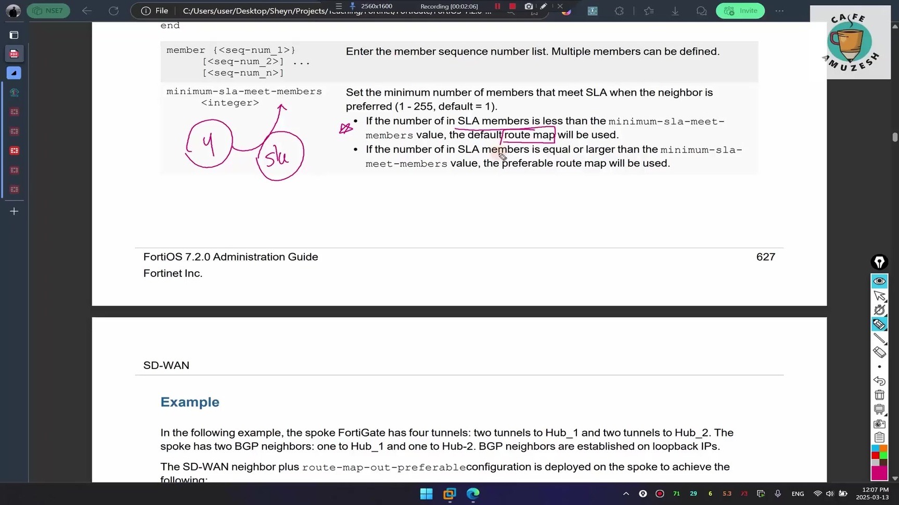Open the downloads arrow icon
The width and height of the screenshot is (899, 505).
click(x=675, y=10)
